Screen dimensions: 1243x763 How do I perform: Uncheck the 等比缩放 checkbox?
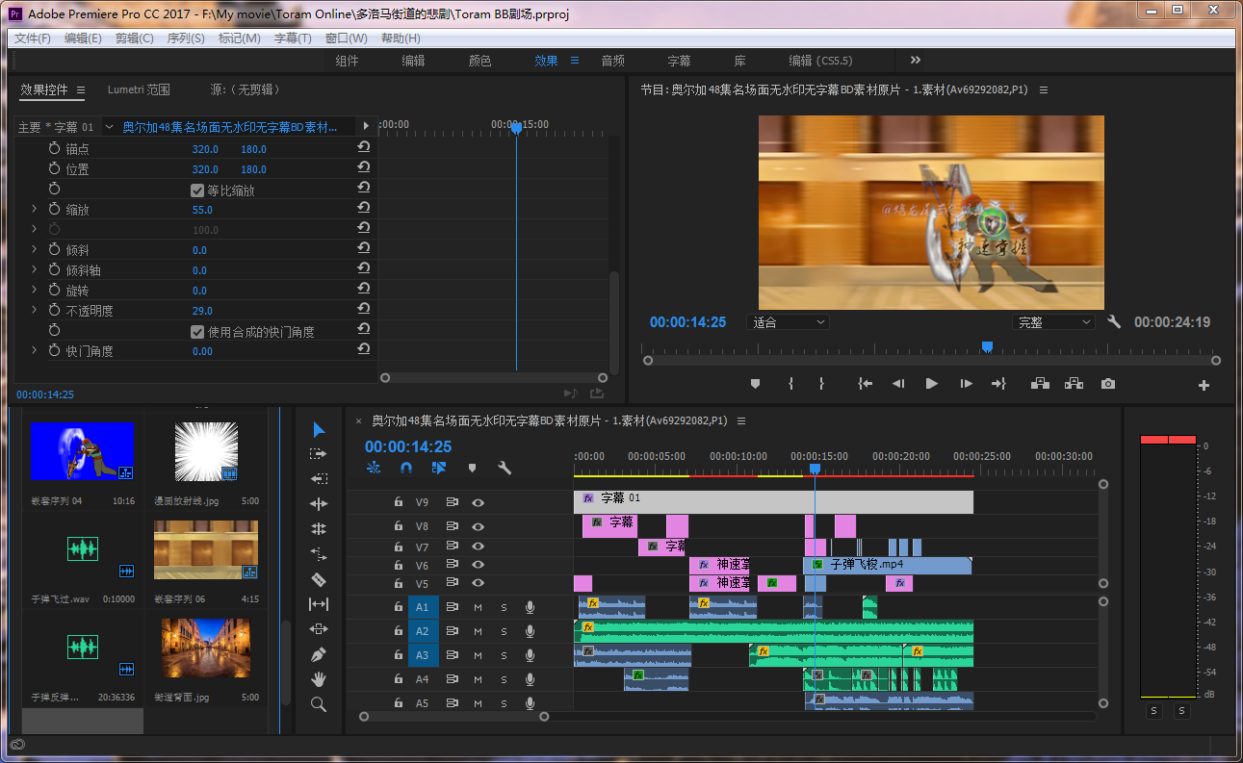pos(197,190)
